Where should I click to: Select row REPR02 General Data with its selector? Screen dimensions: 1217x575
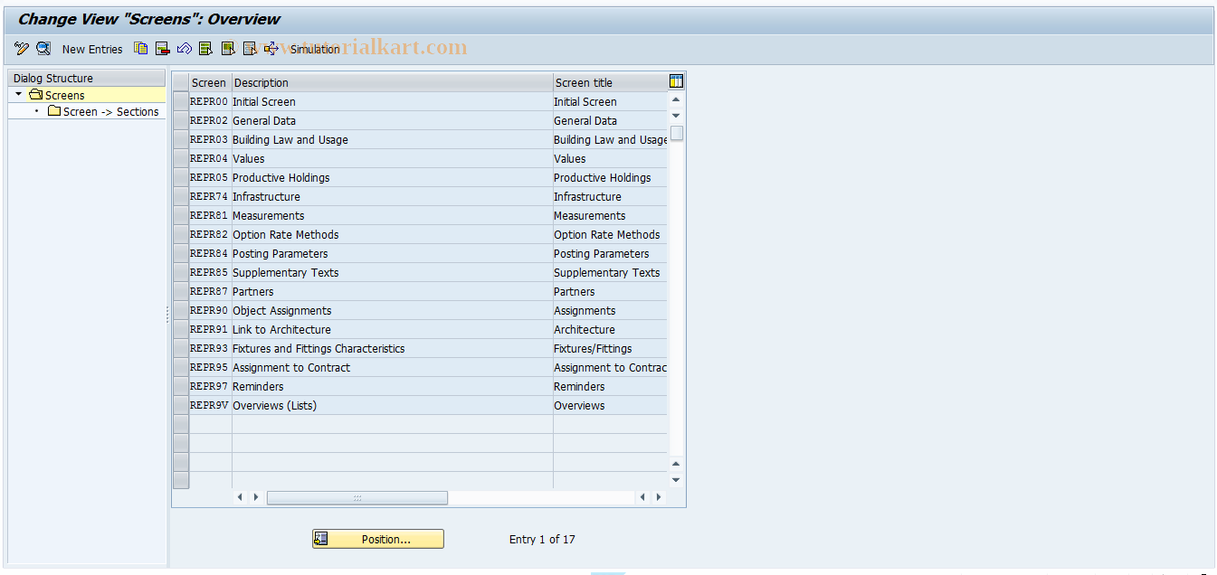[x=181, y=120]
